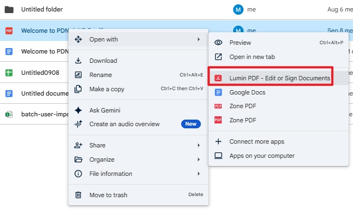Expand the File information submenu arrow

point(199,174)
